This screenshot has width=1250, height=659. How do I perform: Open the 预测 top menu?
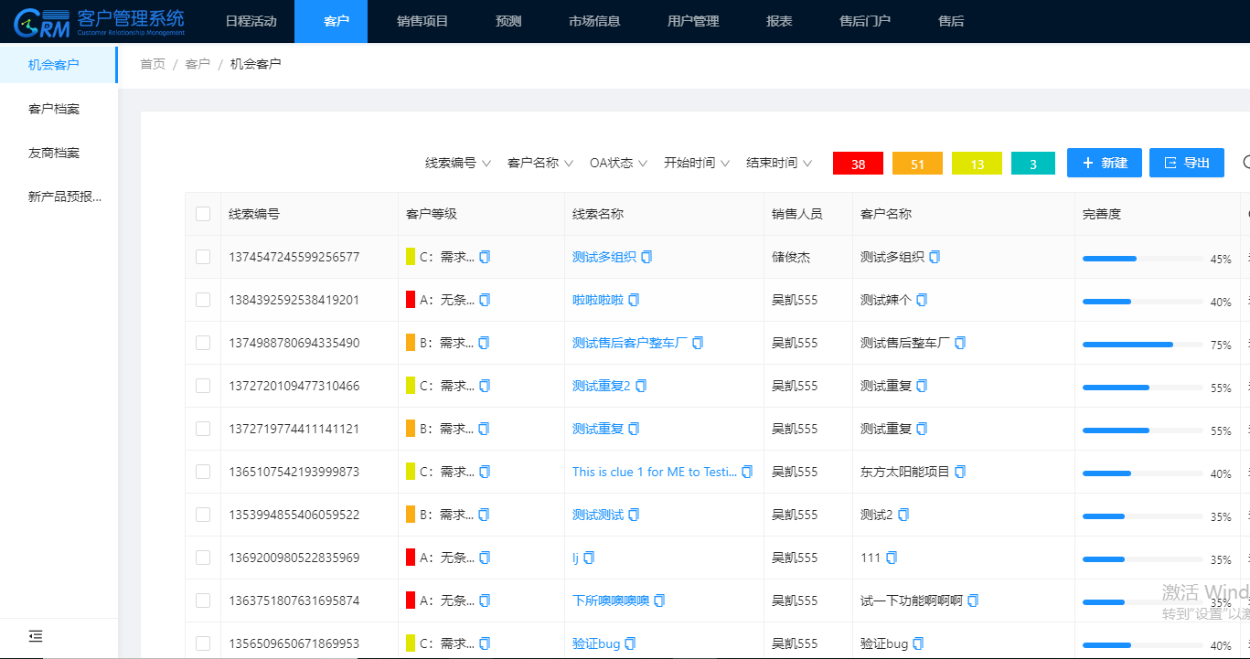508,21
